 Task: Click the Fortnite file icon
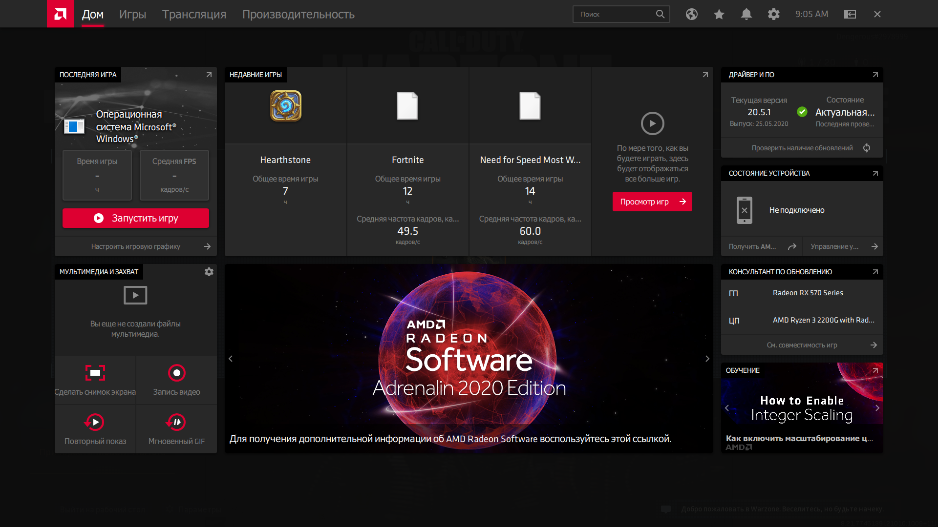coord(407,106)
